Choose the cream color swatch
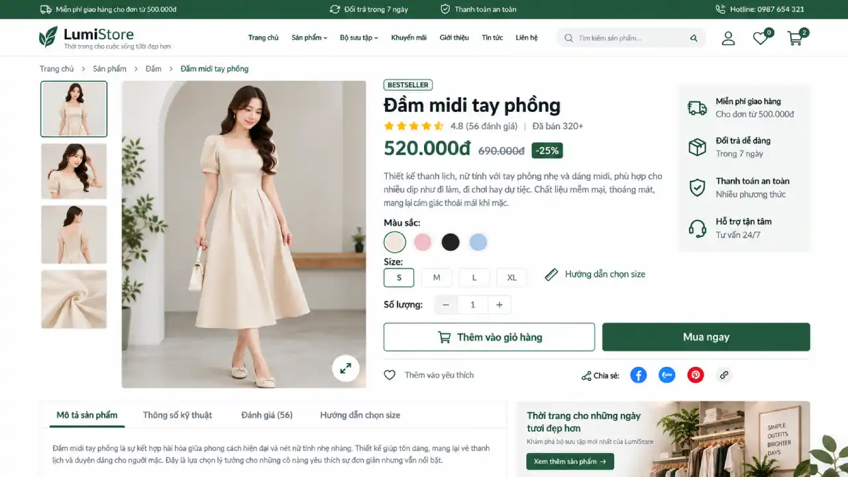The image size is (848, 477). [x=395, y=242]
